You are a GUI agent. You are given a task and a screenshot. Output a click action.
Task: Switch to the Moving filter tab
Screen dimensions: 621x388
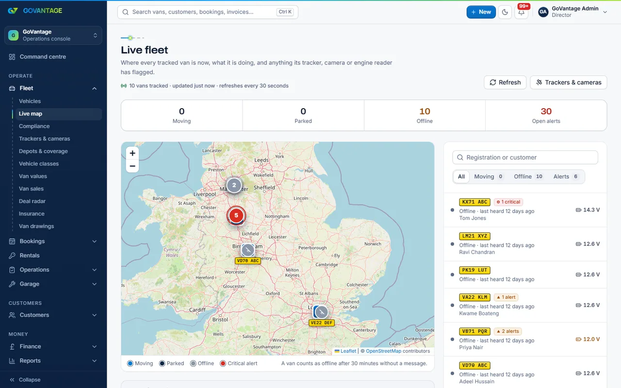pyautogui.click(x=489, y=177)
